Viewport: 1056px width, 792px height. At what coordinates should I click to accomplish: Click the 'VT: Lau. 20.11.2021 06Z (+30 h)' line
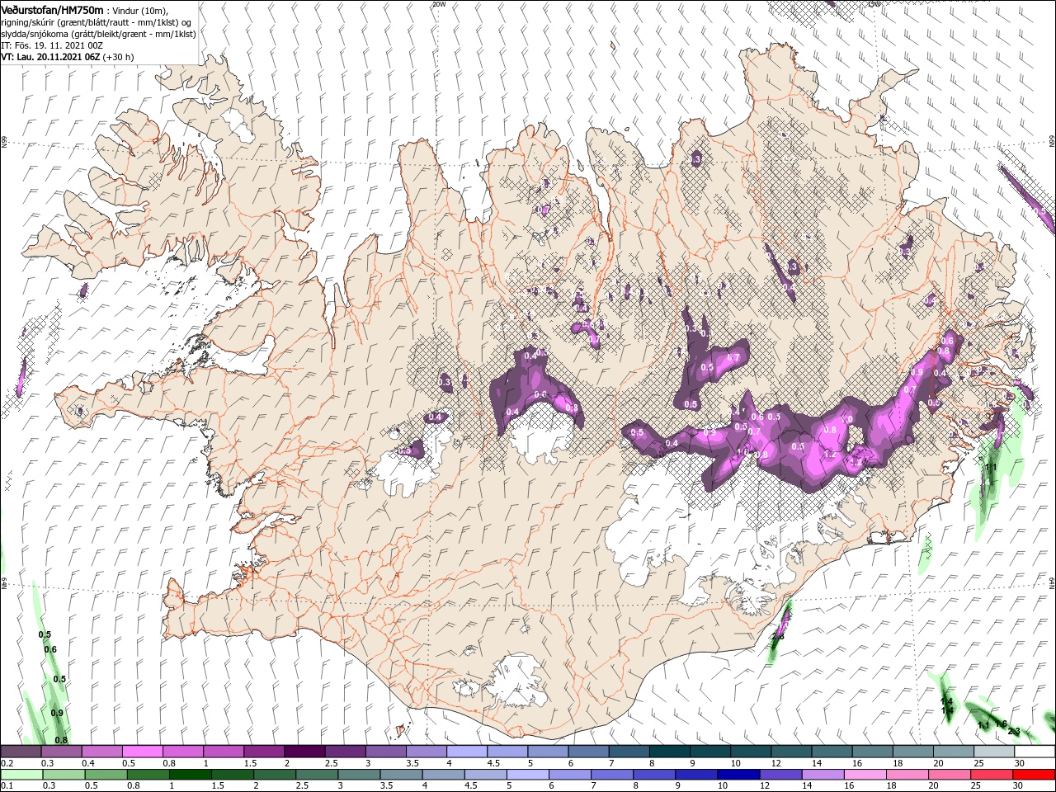[x=67, y=57]
